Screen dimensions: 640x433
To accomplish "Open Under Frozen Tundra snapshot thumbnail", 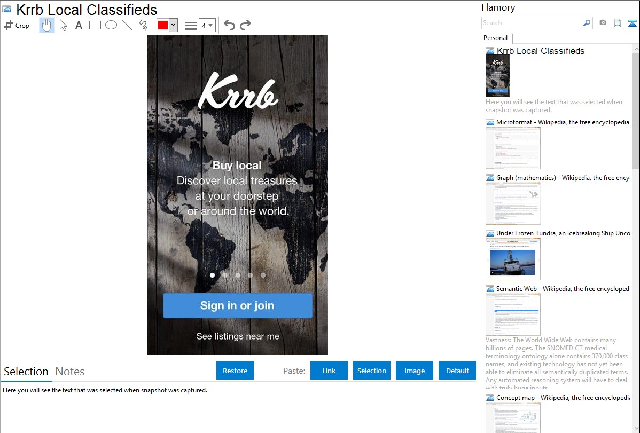I will pos(513,259).
